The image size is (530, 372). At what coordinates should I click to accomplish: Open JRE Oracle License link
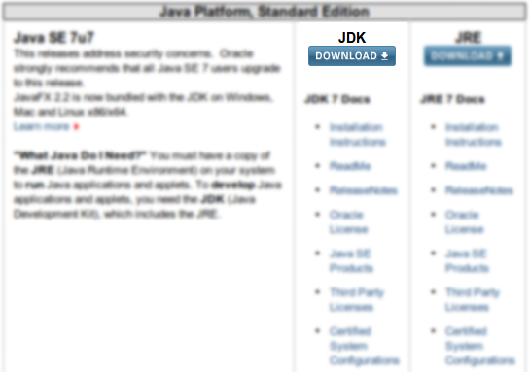coord(464,221)
